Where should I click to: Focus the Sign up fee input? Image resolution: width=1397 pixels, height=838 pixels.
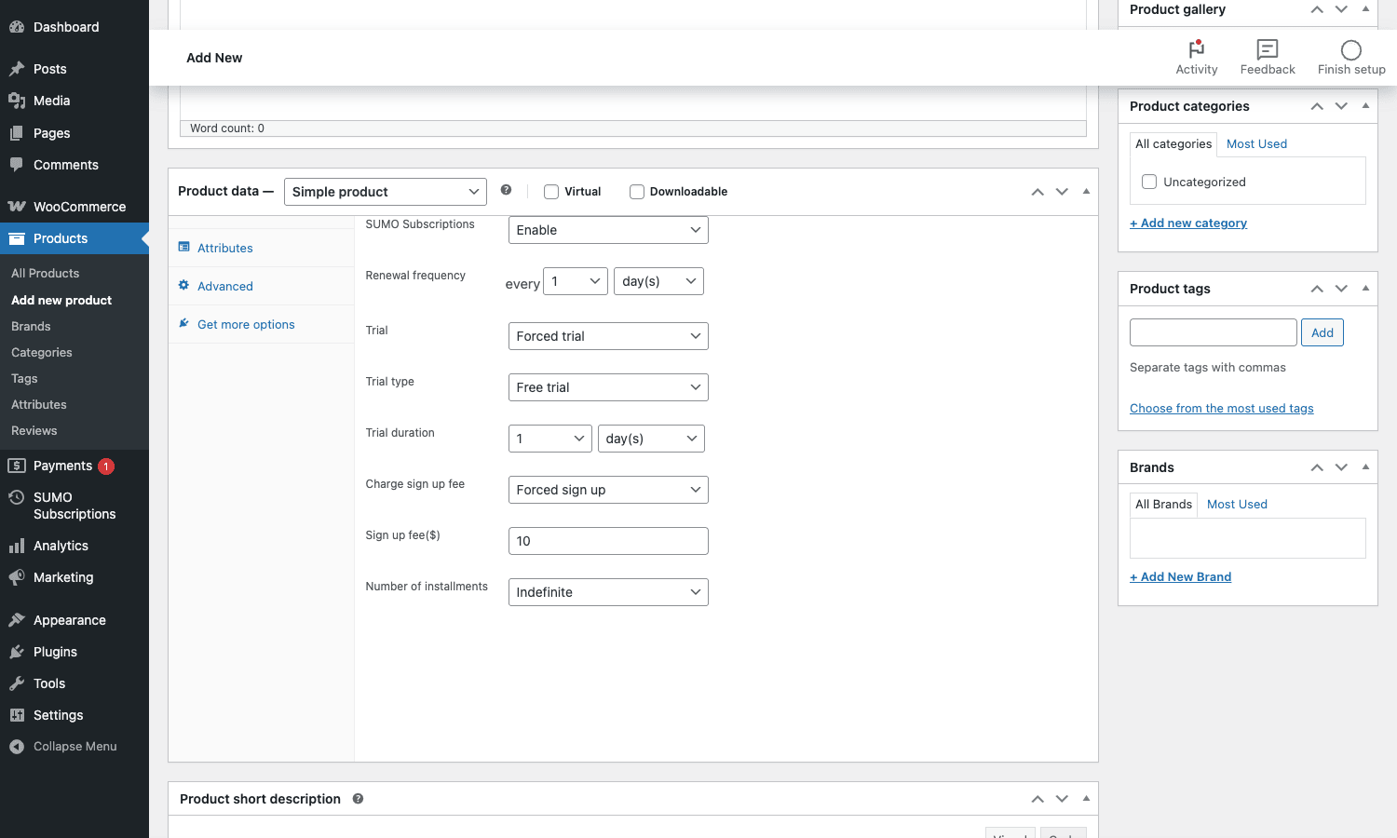608,541
